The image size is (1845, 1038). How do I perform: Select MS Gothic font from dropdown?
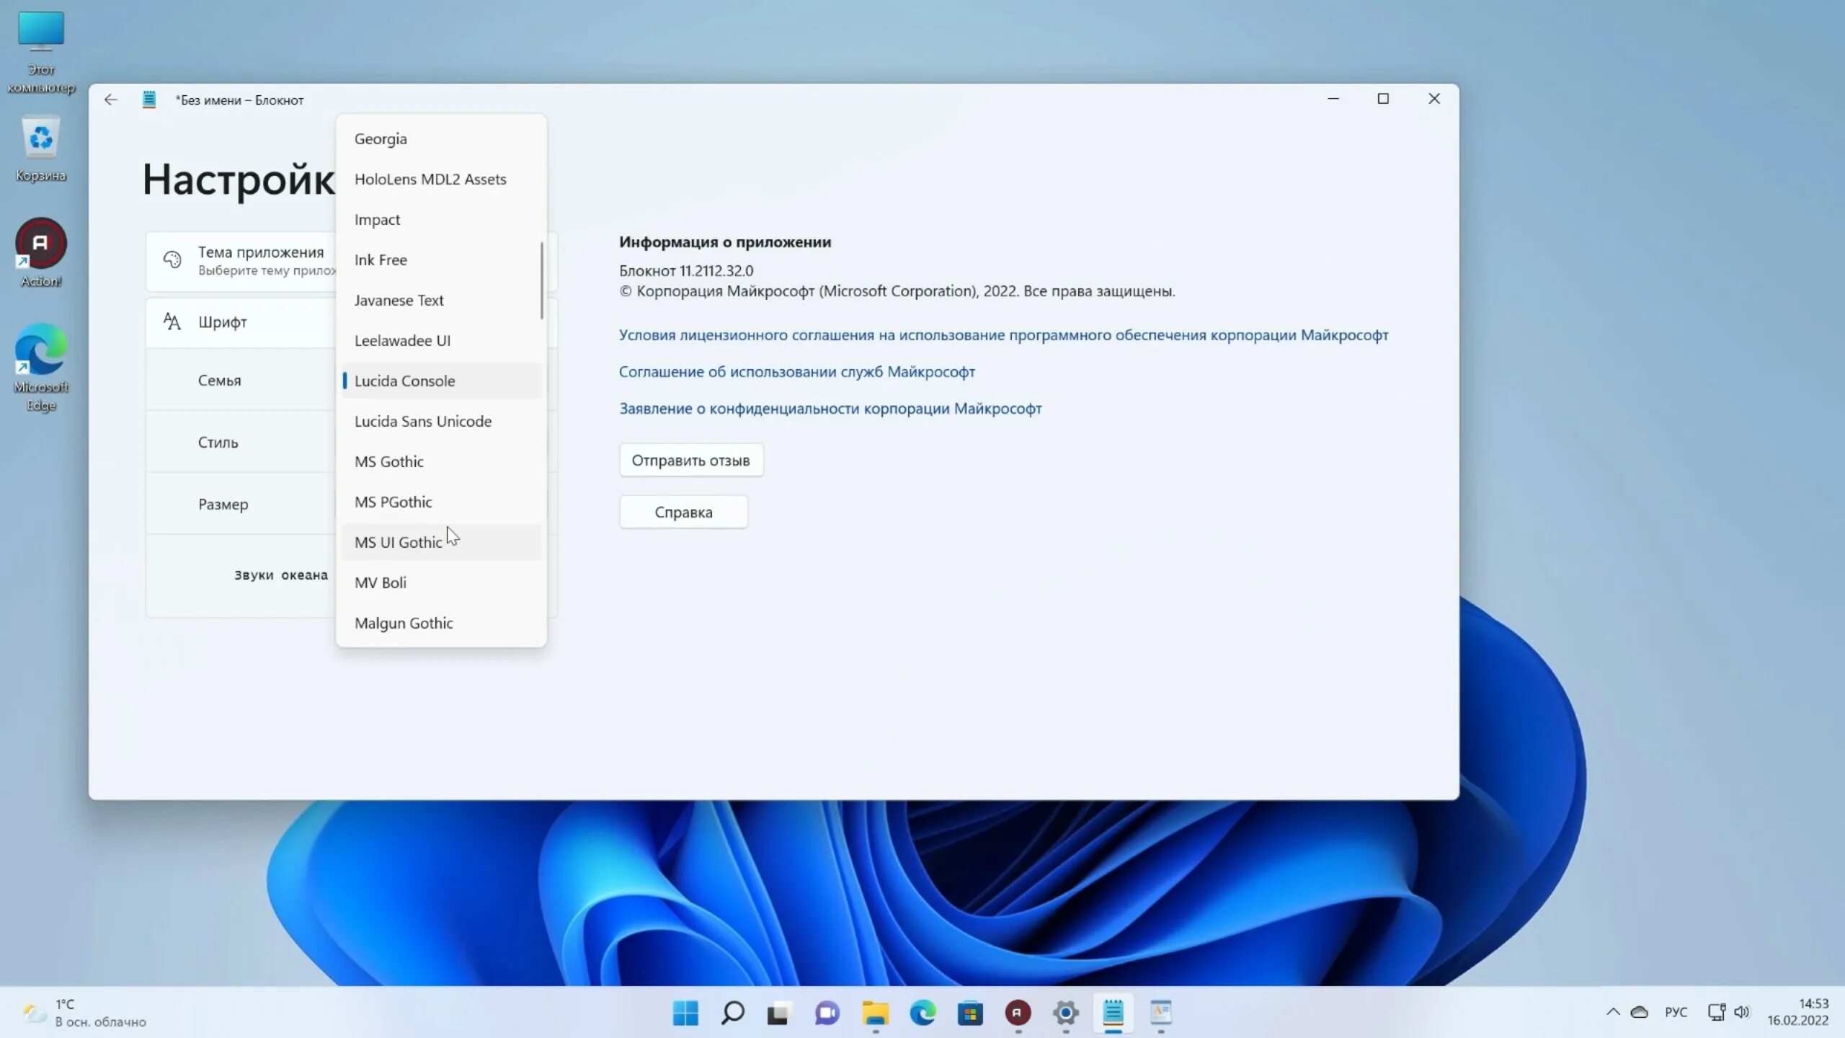click(389, 460)
